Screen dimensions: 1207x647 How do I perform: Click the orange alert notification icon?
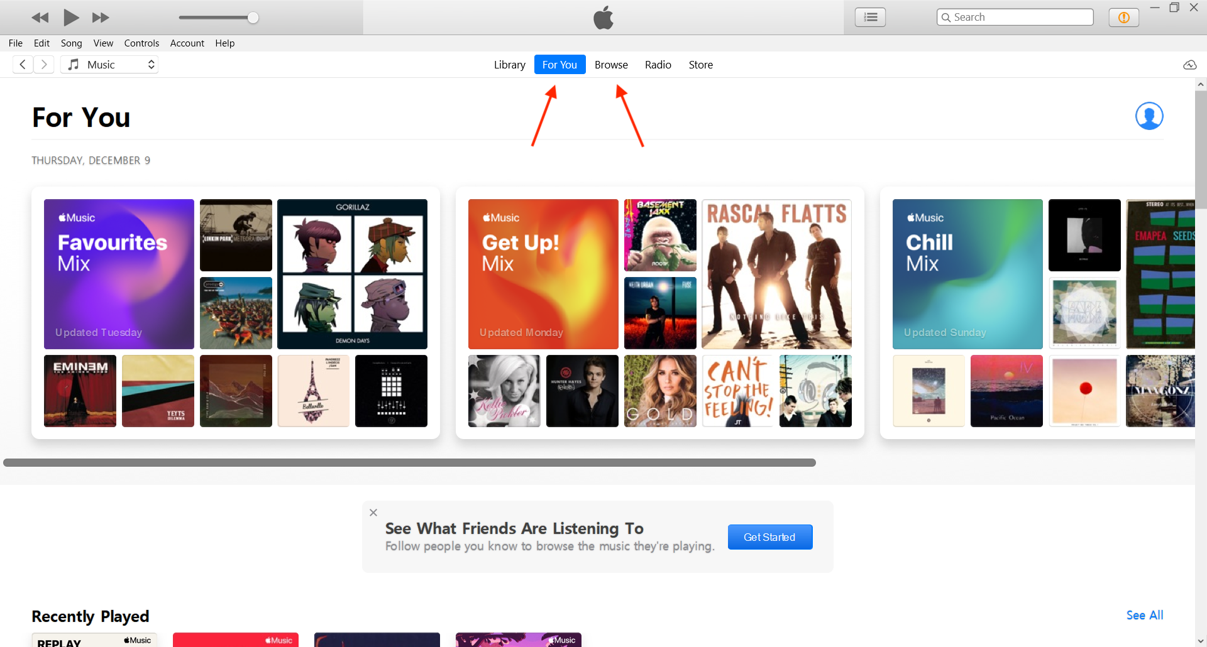[x=1123, y=18]
